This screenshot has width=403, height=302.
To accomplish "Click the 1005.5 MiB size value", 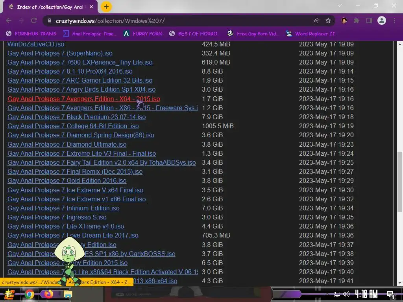I will pos(218,126).
